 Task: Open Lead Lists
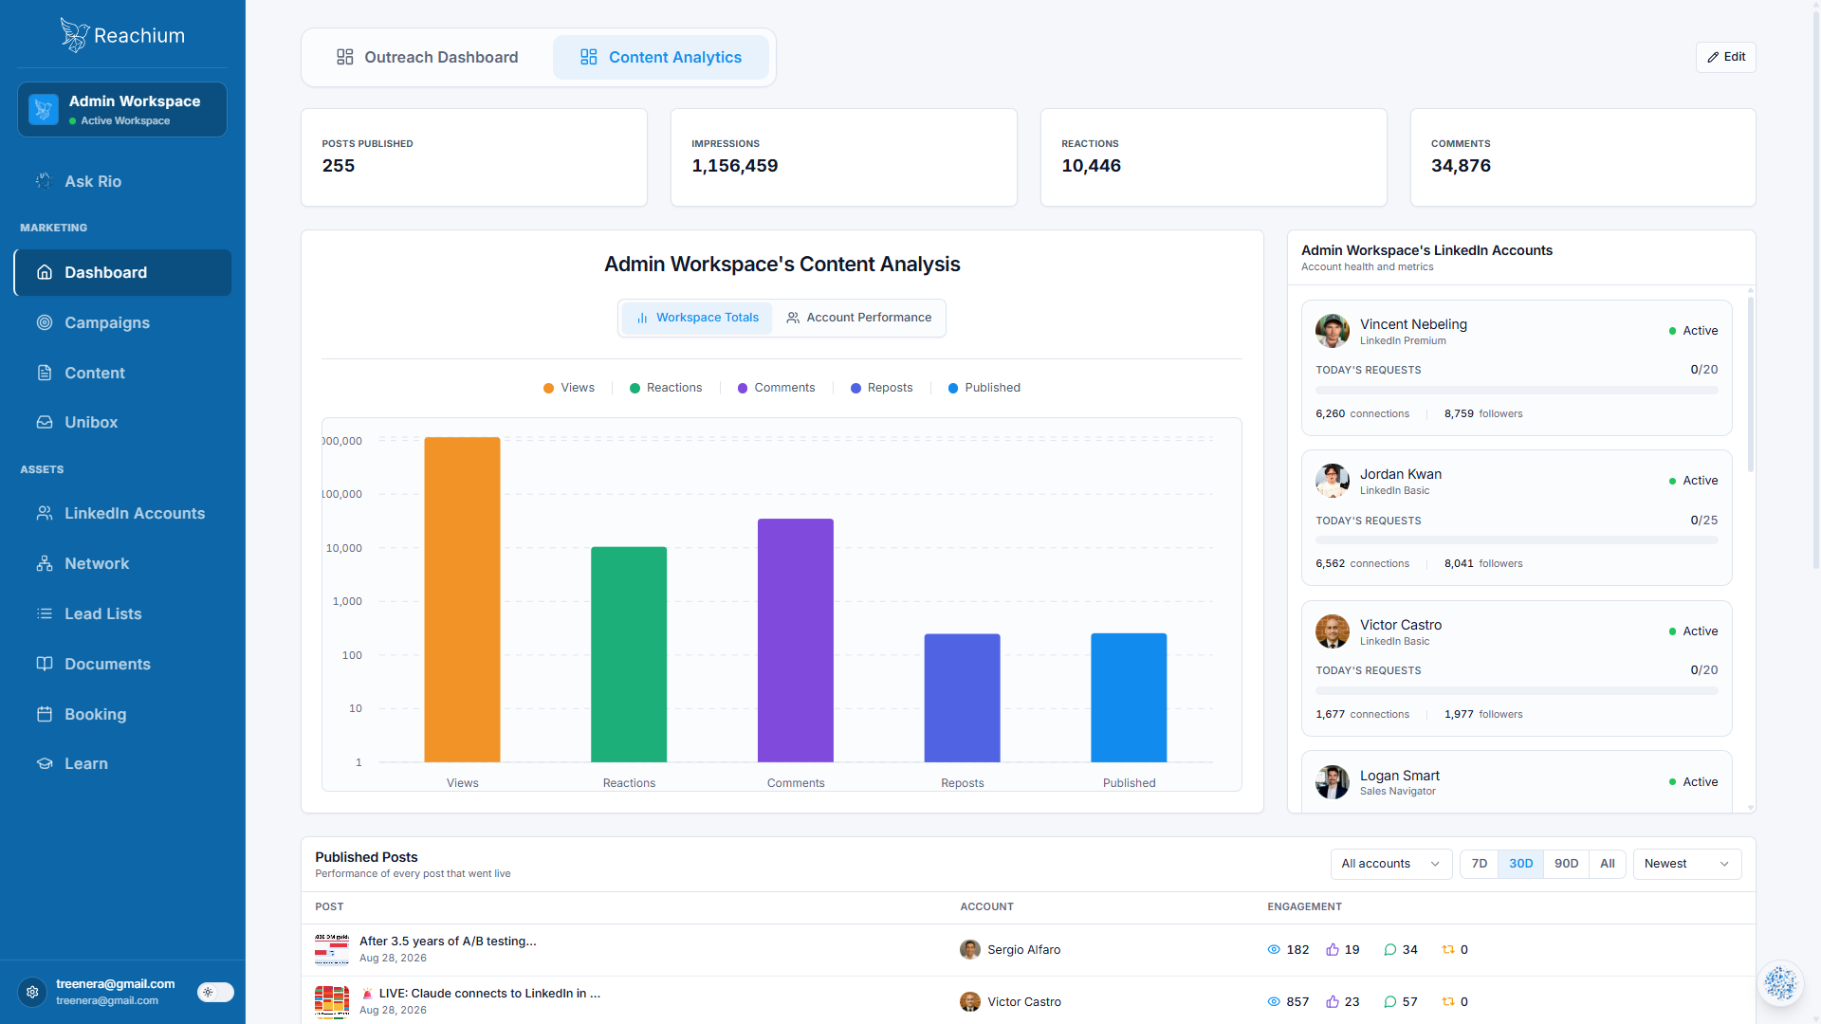pyautogui.click(x=122, y=613)
